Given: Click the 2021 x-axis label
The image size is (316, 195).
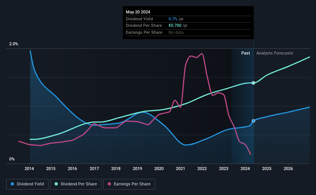Looking at the screenshot, I should click(181, 169).
